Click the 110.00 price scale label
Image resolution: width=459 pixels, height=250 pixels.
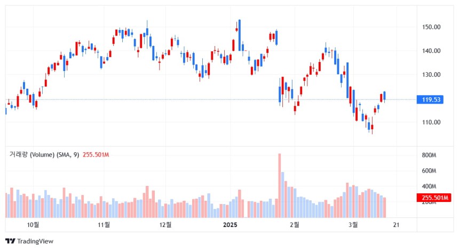(x=431, y=122)
